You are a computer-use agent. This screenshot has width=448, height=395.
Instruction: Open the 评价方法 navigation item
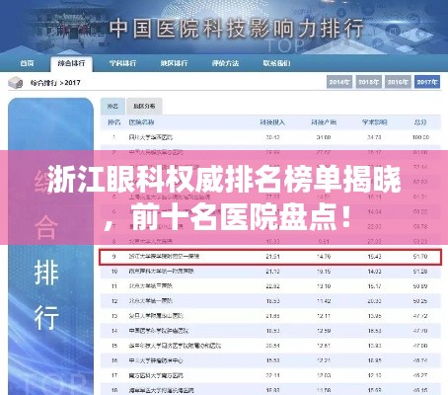225,63
